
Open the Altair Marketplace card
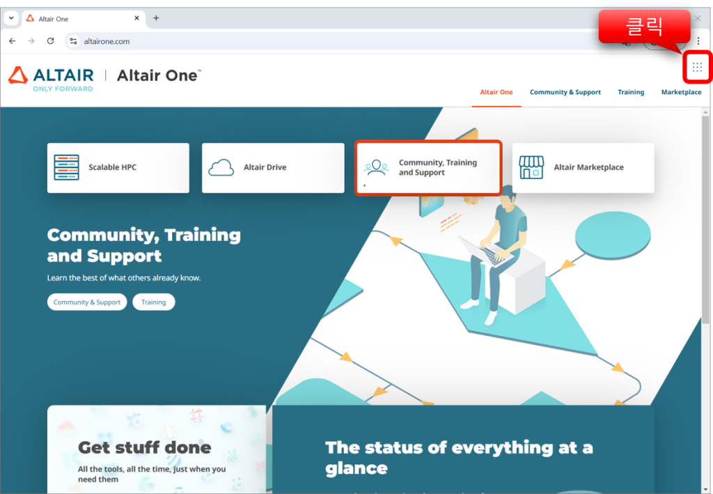tap(583, 168)
